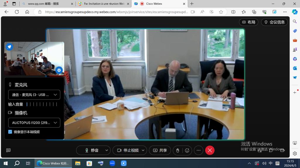Screen dimensions: 300x168
Task: Pin the self-view video thumbnail
Action: [9, 47]
